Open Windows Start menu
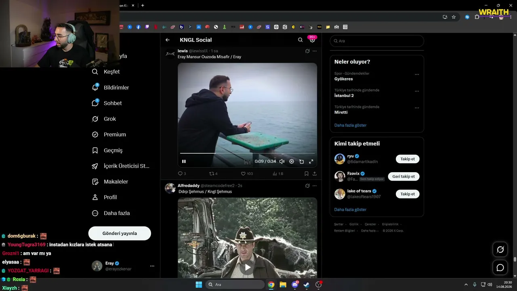 pyautogui.click(x=199, y=285)
